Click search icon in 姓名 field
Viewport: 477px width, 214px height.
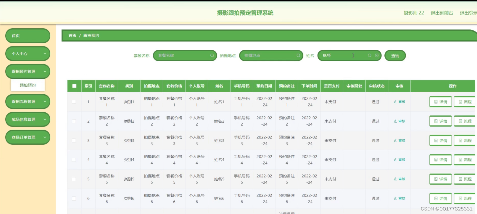coord(370,55)
